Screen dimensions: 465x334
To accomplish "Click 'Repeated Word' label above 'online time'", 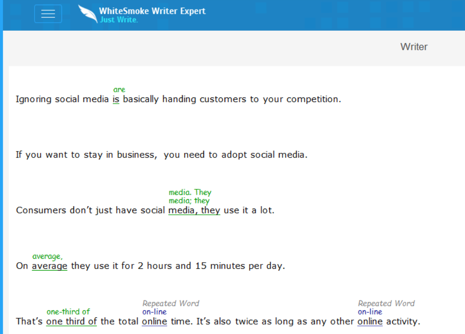I will pyautogui.click(x=171, y=303).
